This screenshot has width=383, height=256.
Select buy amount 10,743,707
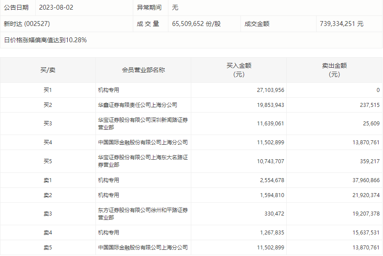tap(270, 161)
